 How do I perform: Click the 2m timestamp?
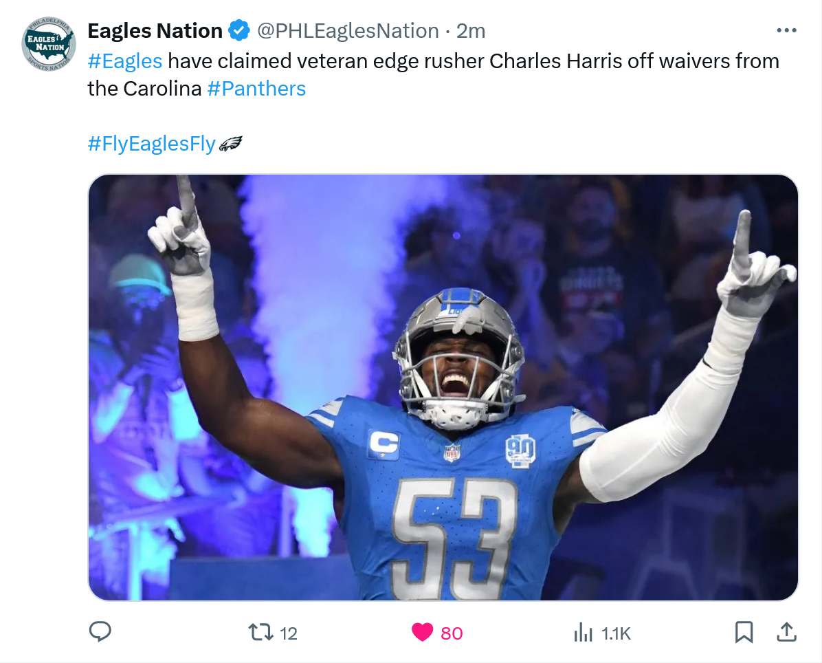[471, 31]
